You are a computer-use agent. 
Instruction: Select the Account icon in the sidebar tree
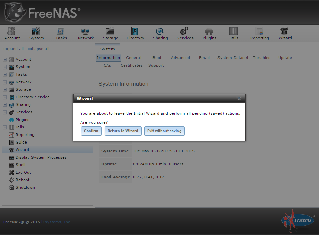tap(12, 60)
